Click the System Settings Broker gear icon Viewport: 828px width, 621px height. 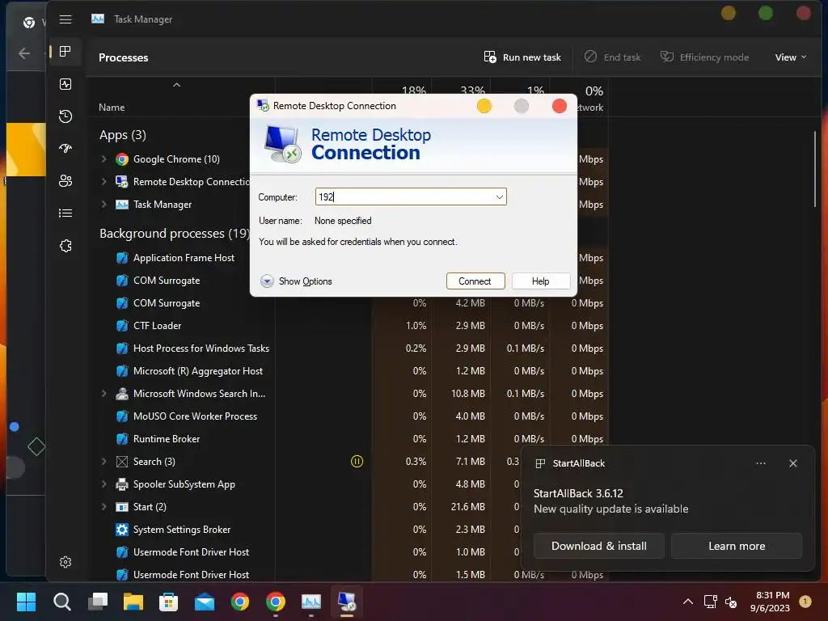(122, 530)
